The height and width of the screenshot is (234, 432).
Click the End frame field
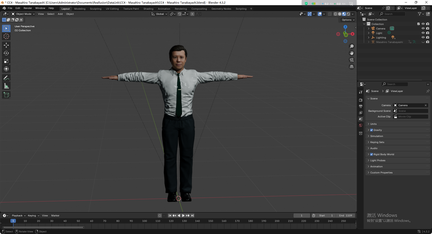click(346, 216)
